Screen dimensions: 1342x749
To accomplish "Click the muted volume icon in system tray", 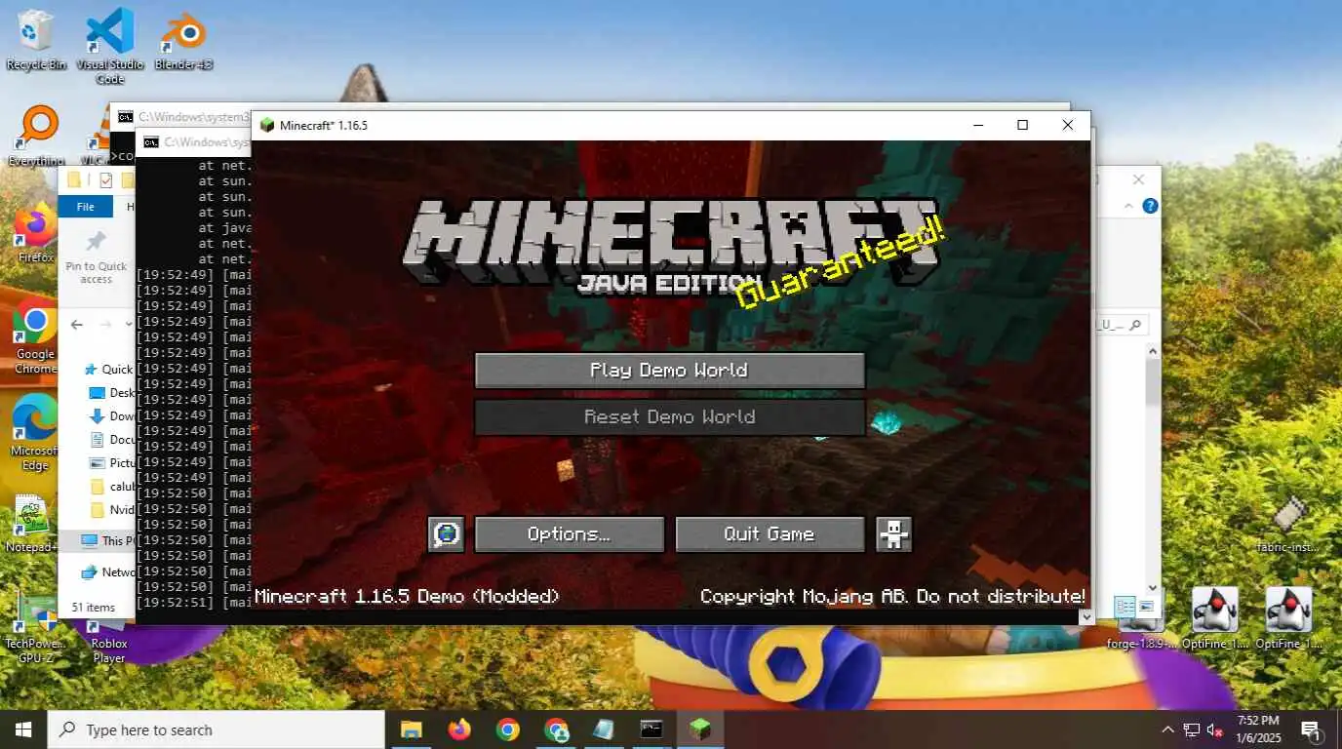I will pos(1215,729).
